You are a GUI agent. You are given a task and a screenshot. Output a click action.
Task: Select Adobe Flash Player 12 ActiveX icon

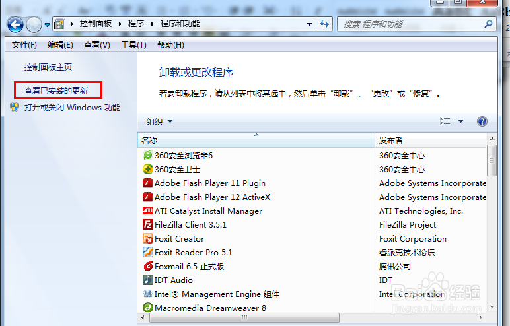click(148, 197)
